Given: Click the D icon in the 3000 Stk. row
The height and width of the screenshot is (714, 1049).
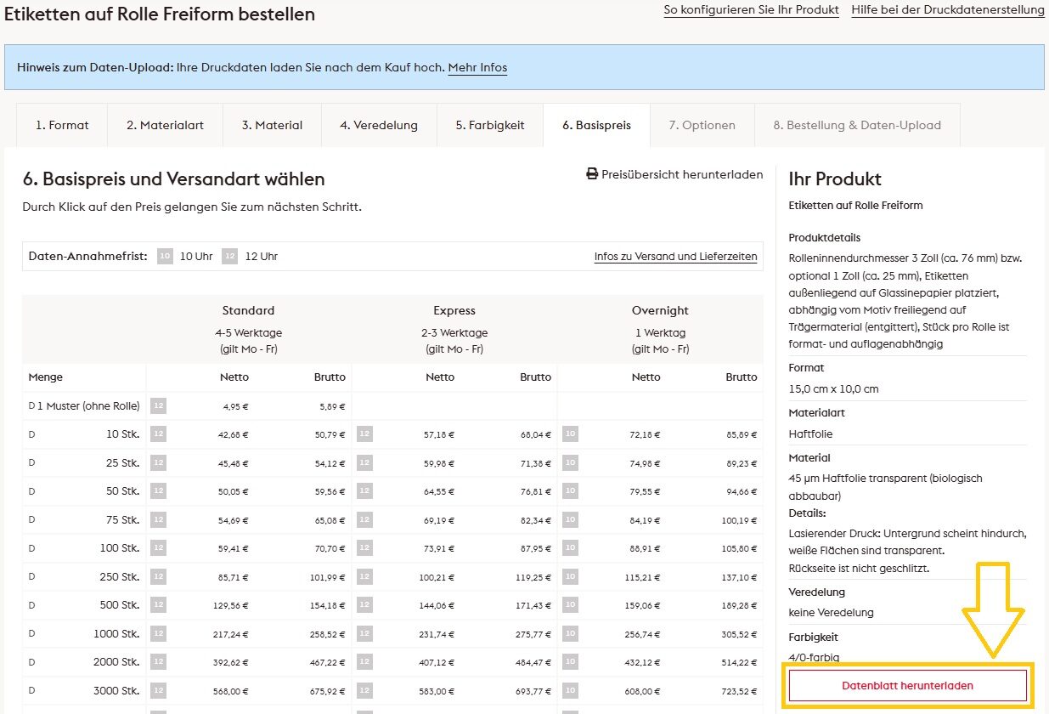Looking at the screenshot, I should (x=32, y=691).
